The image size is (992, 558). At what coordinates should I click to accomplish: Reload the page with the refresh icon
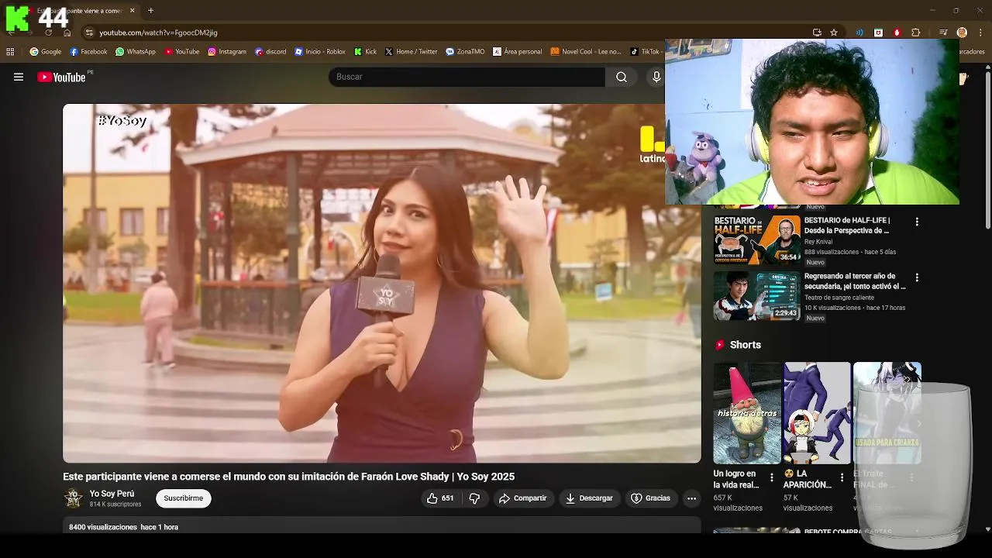48,33
